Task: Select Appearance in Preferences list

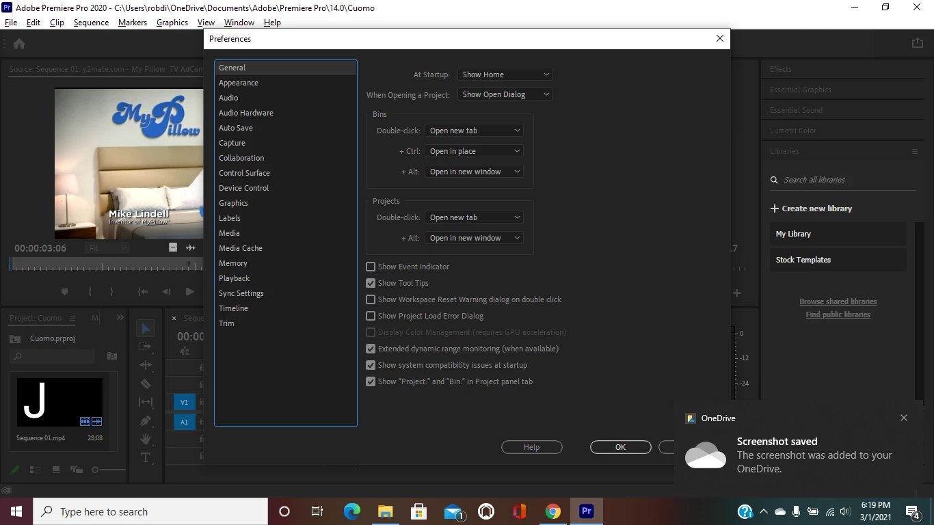Action: click(x=239, y=83)
